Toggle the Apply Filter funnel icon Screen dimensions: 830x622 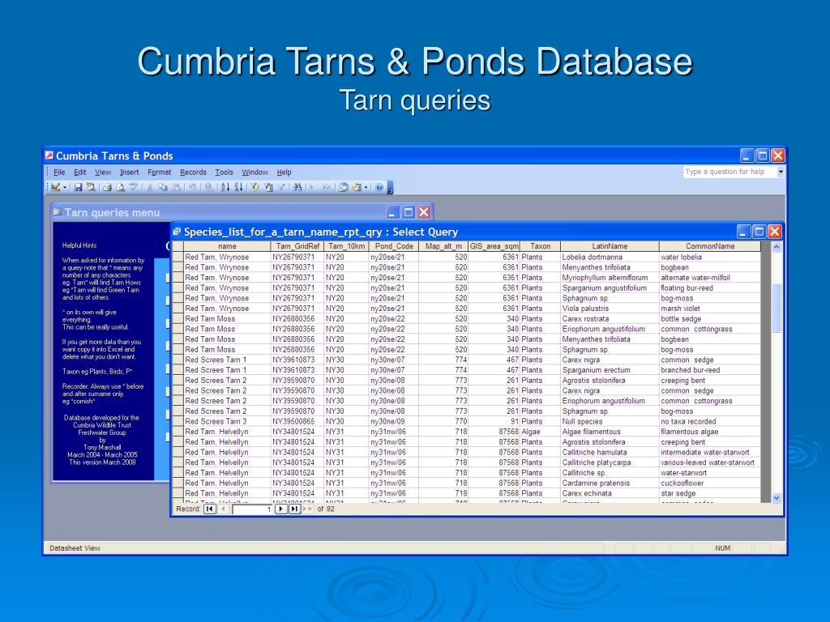point(281,187)
